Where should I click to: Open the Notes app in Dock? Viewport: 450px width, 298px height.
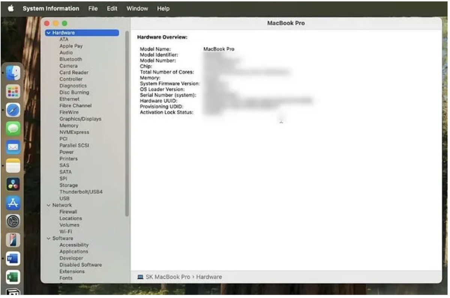13,166
